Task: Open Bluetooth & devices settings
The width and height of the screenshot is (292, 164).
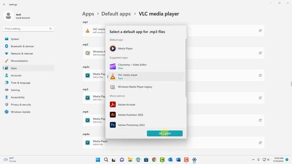Action: click(x=28, y=46)
